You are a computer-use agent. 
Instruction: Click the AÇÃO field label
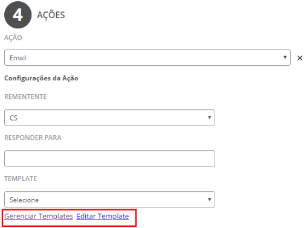13,37
